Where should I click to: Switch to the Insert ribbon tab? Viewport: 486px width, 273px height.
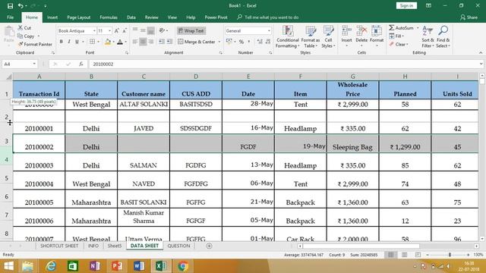[x=52, y=17]
